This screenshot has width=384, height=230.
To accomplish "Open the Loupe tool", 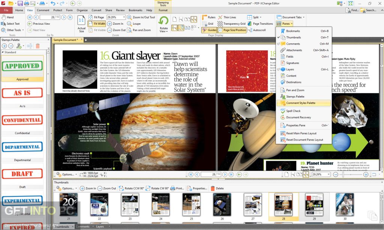I will pos(134,24).
